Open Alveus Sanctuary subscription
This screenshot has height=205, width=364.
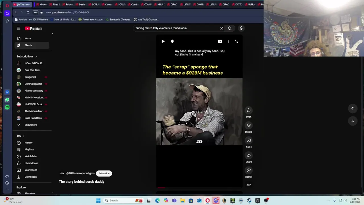coord(32,91)
